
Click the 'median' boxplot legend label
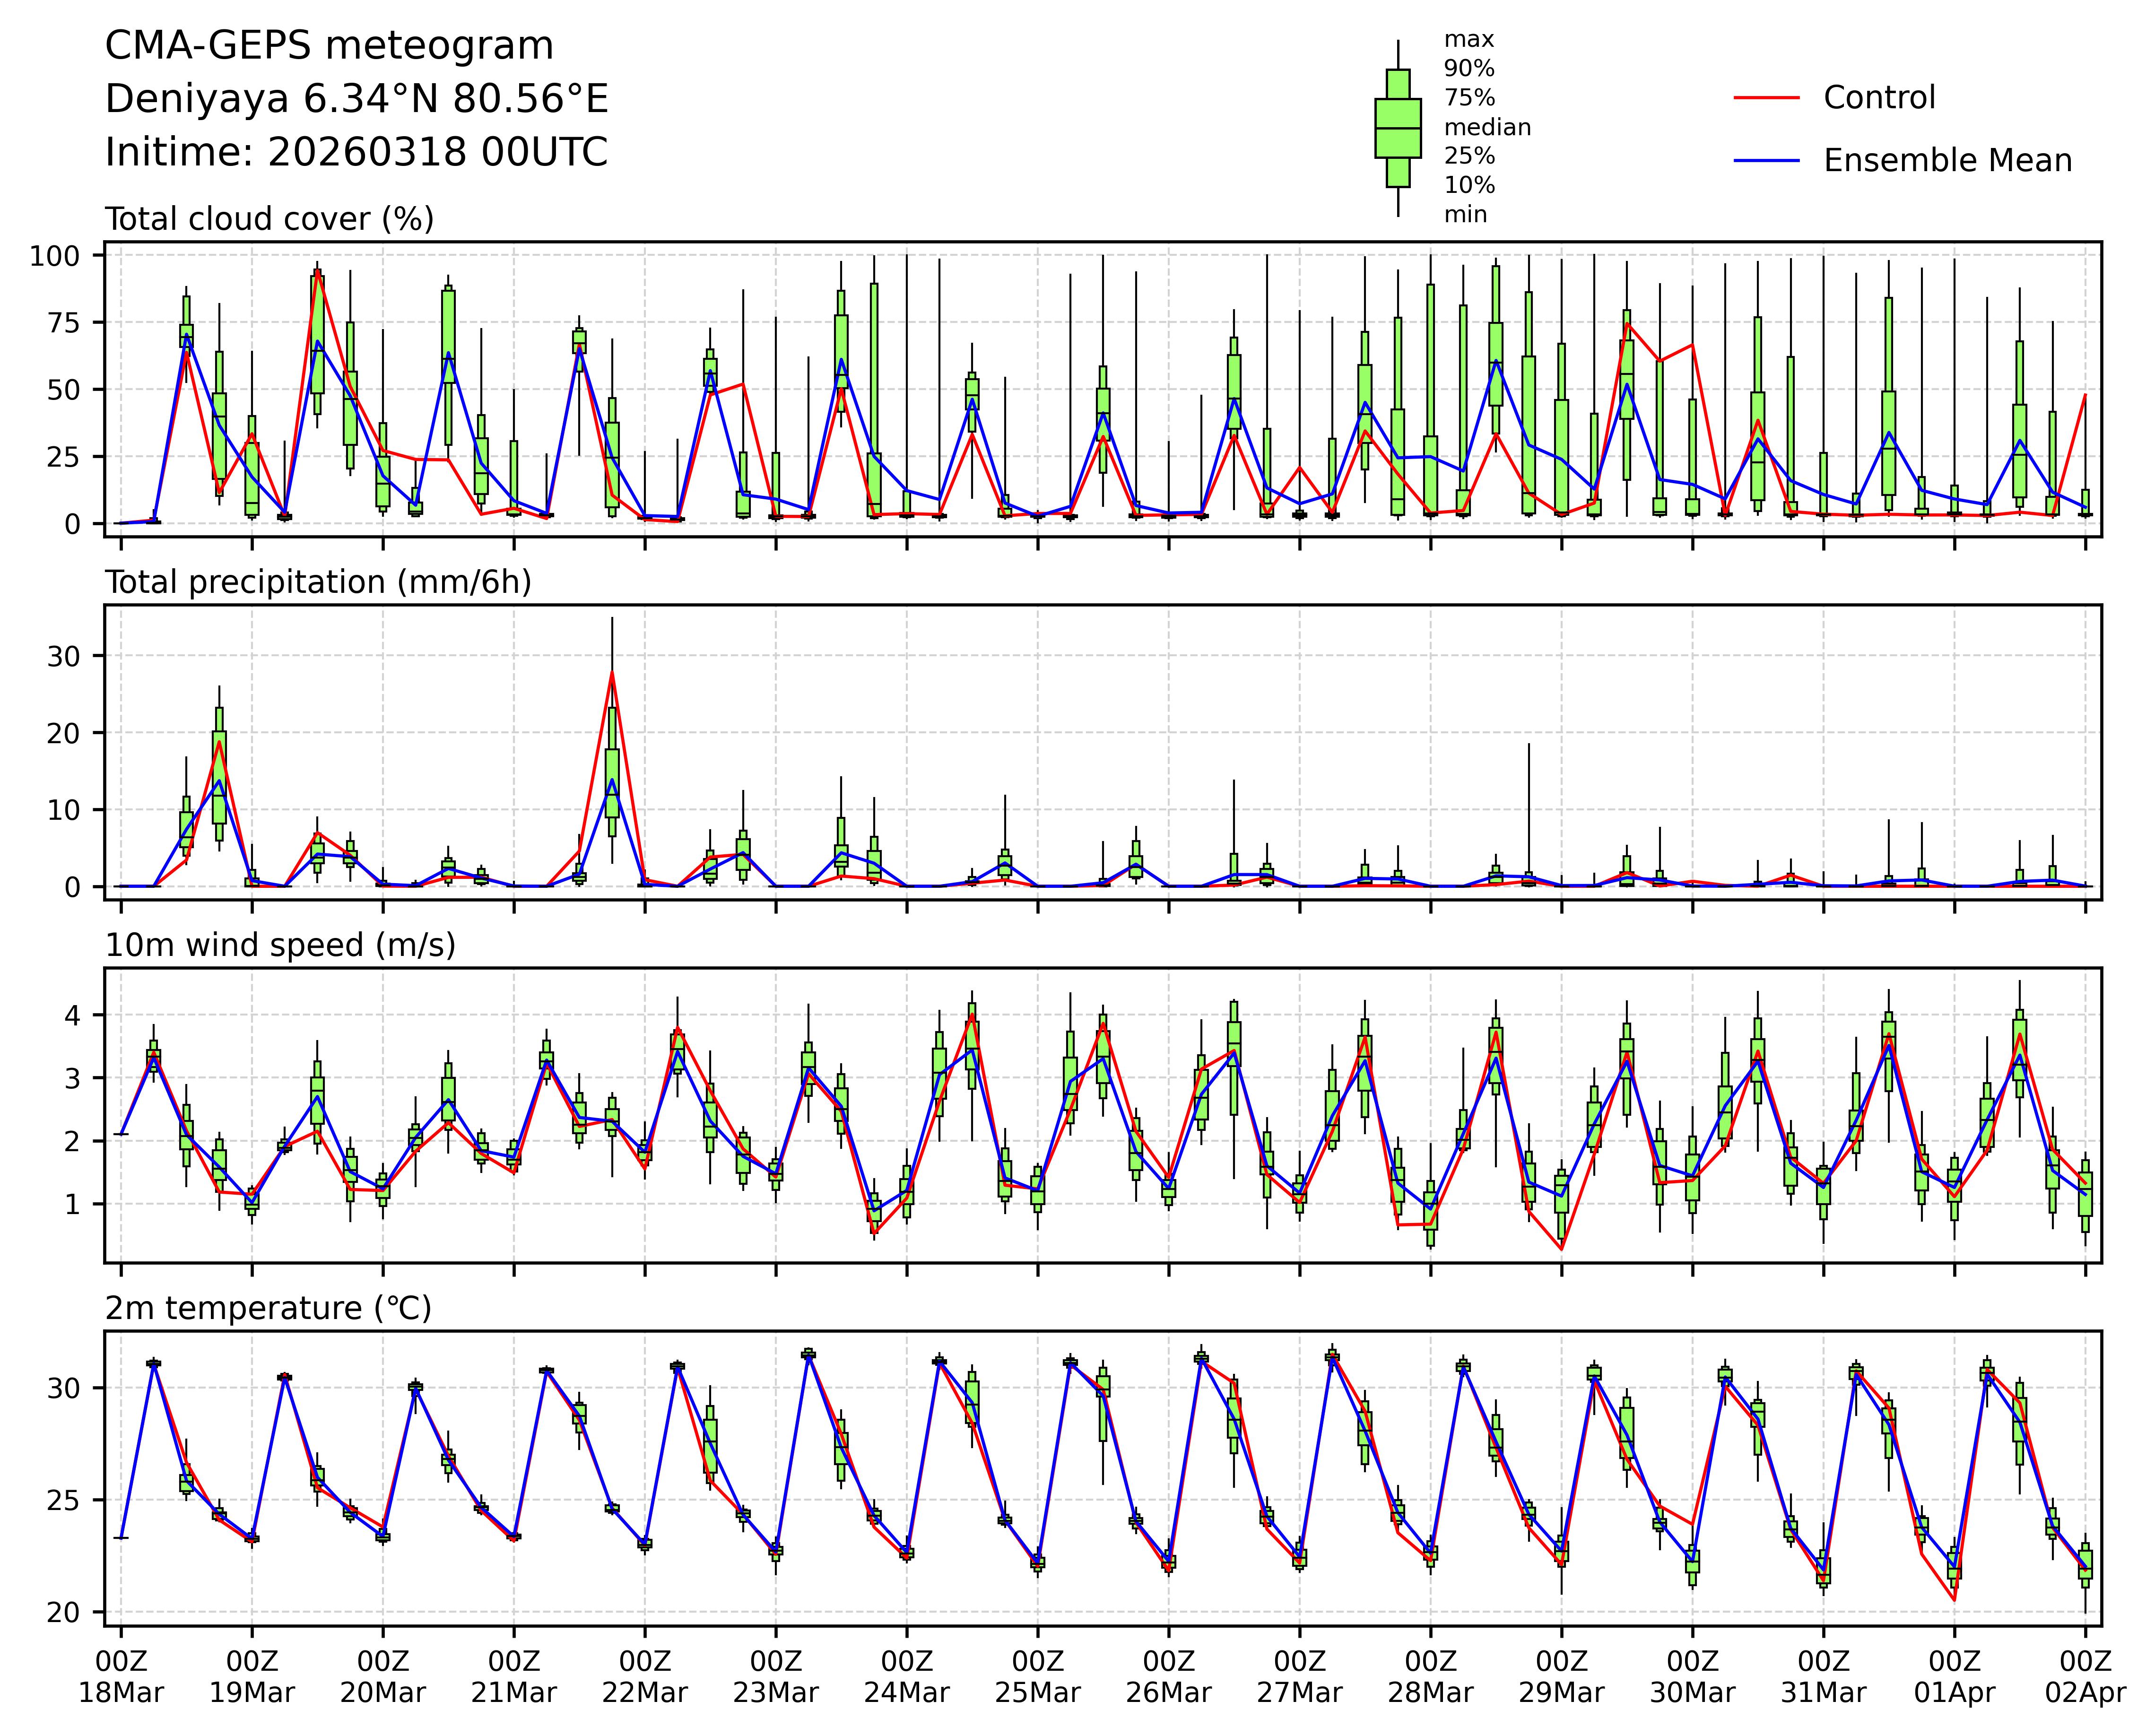point(1487,128)
